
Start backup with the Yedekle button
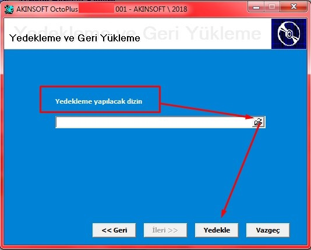click(x=217, y=230)
